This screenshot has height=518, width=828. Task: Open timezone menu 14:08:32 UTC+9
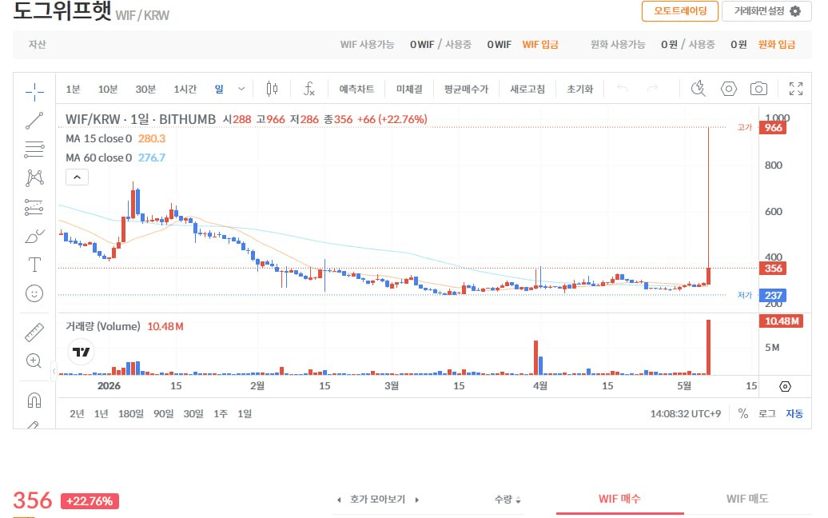pos(686,413)
